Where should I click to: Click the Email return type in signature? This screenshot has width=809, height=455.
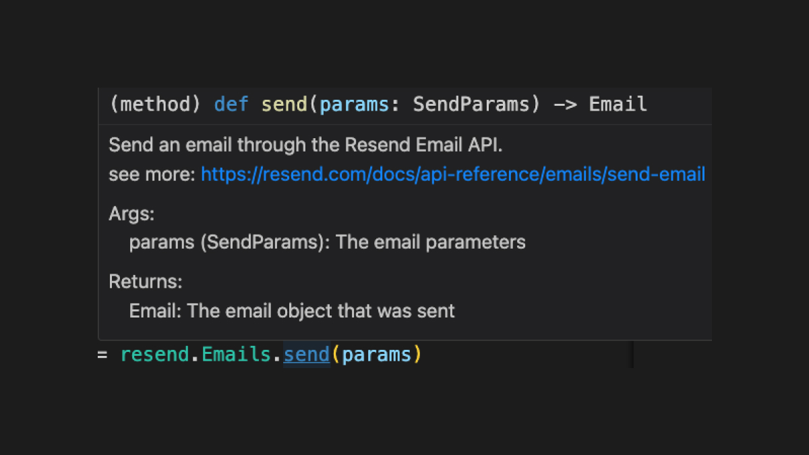point(618,104)
